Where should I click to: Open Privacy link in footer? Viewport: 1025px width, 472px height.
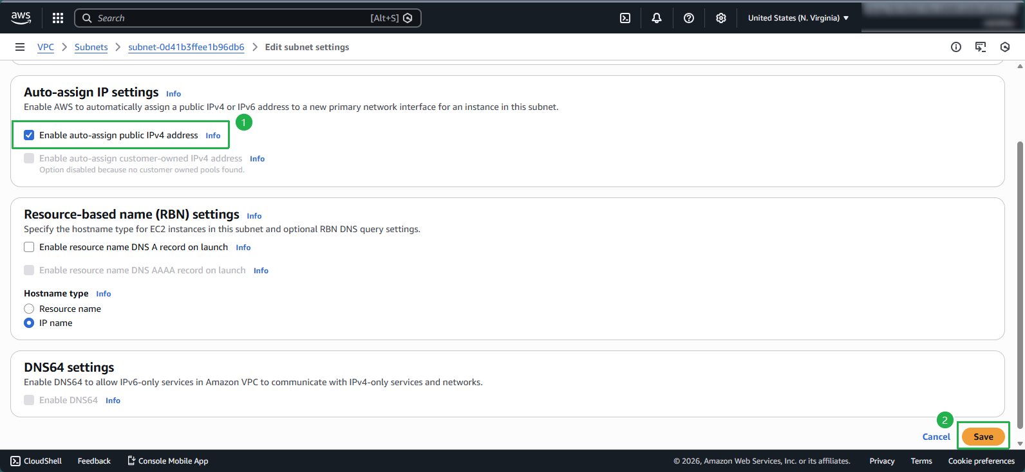coord(882,461)
